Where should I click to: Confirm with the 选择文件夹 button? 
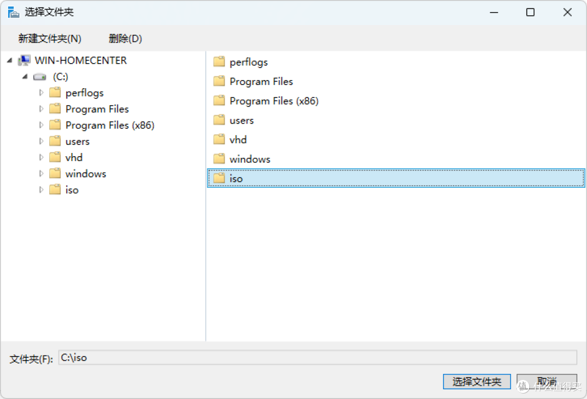[477, 382]
